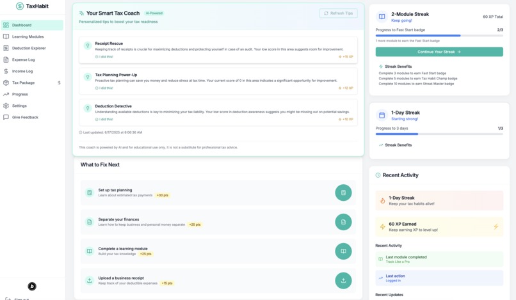The image size is (516, 300).
Task: Click the black round badge icon in sidebar
Action: click(32, 286)
